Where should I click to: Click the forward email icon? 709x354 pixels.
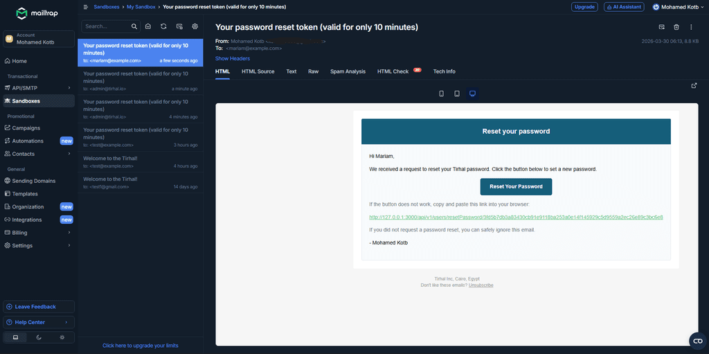point(661,27)
